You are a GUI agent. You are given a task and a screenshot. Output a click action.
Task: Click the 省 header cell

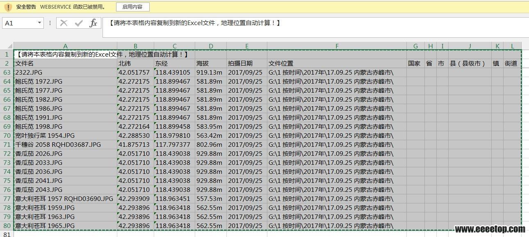430,64
